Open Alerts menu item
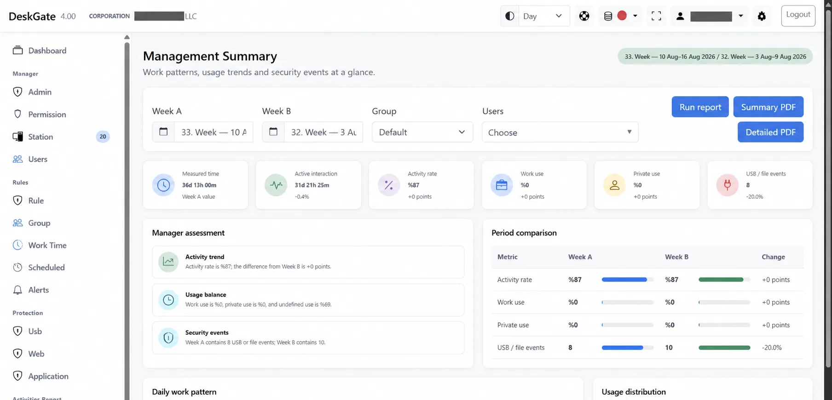The image size is (832, 400). (39, 290)
